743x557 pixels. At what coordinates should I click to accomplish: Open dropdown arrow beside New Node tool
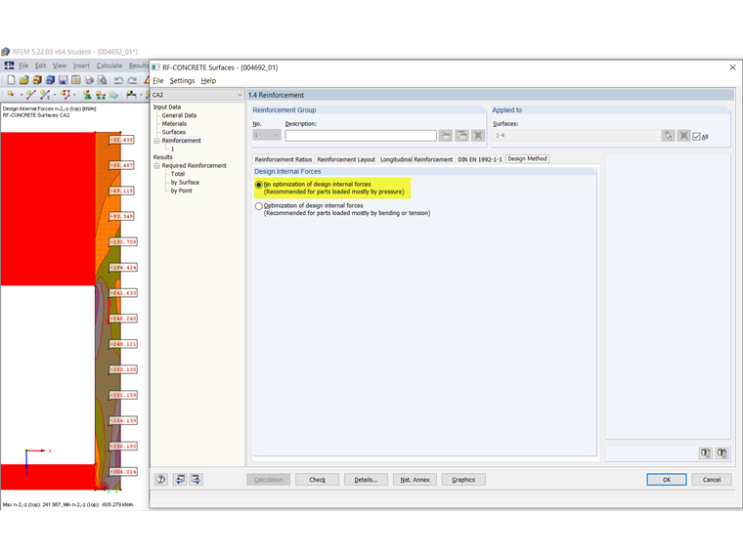21,95
